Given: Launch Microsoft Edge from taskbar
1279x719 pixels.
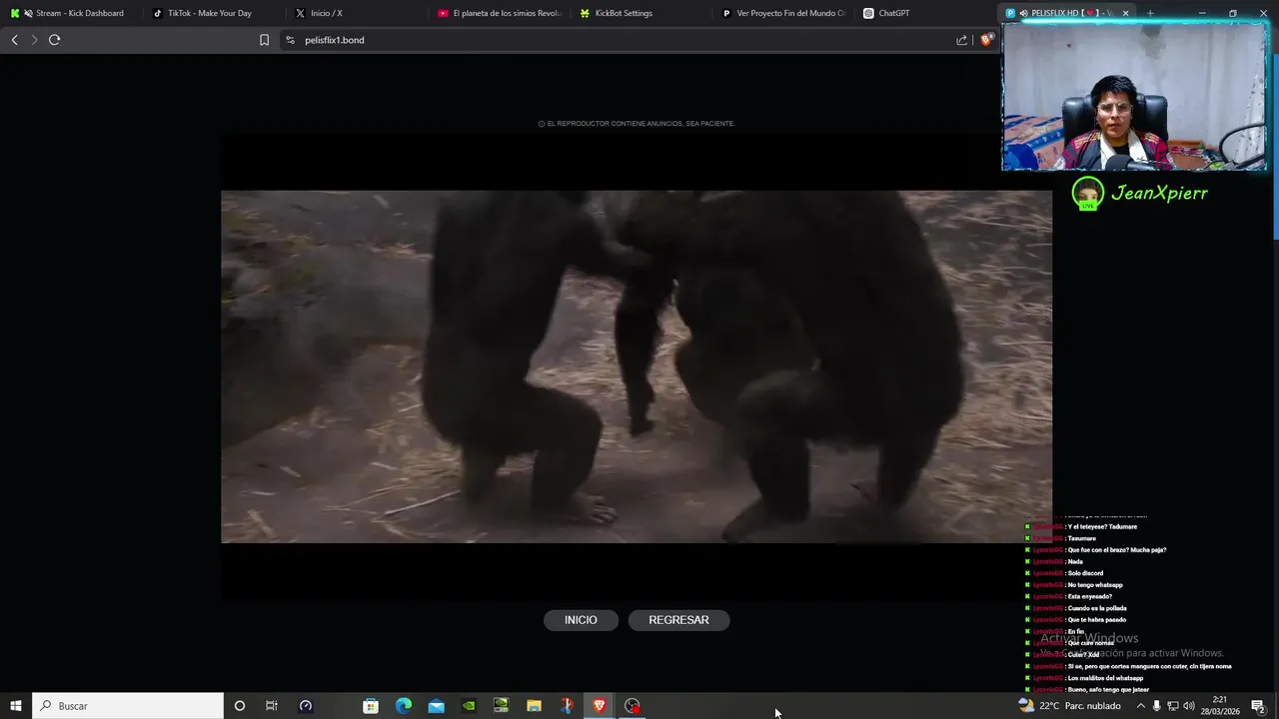Looking at the screenshot, I should pyautogui.click(x=404, y=706).
